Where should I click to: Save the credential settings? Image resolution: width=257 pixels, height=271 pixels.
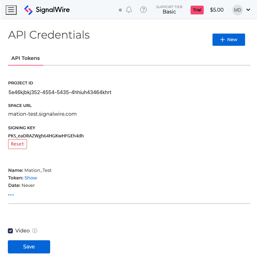[x=29, y=247]
